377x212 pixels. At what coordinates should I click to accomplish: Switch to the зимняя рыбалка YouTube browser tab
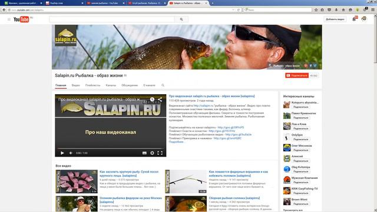point(105,3)
